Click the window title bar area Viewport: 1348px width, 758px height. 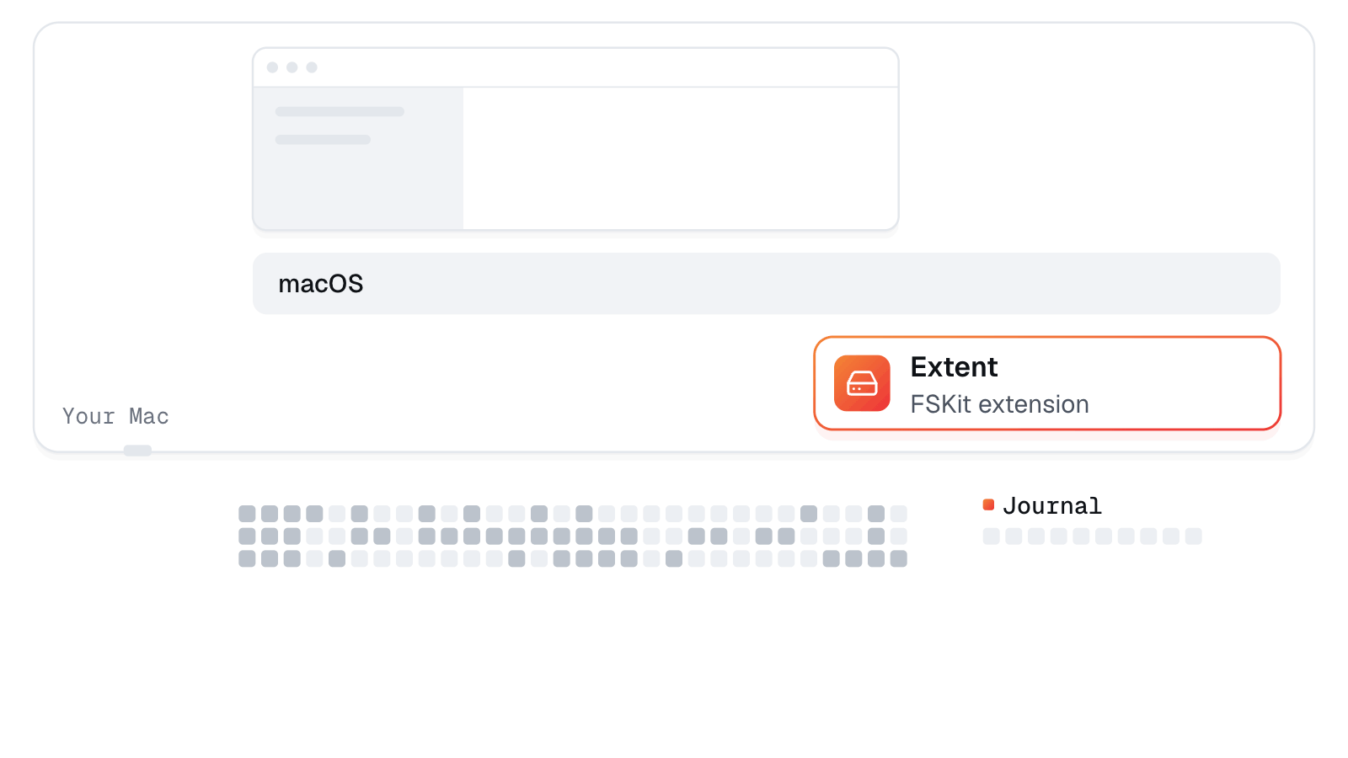[x=575, y=67]
